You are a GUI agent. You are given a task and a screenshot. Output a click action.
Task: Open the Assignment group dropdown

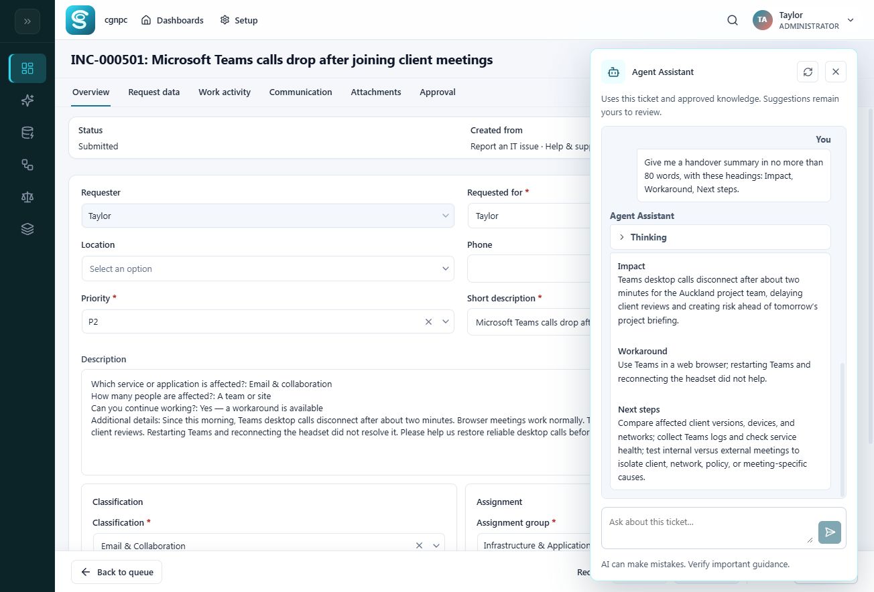click(x=534, y=545)
